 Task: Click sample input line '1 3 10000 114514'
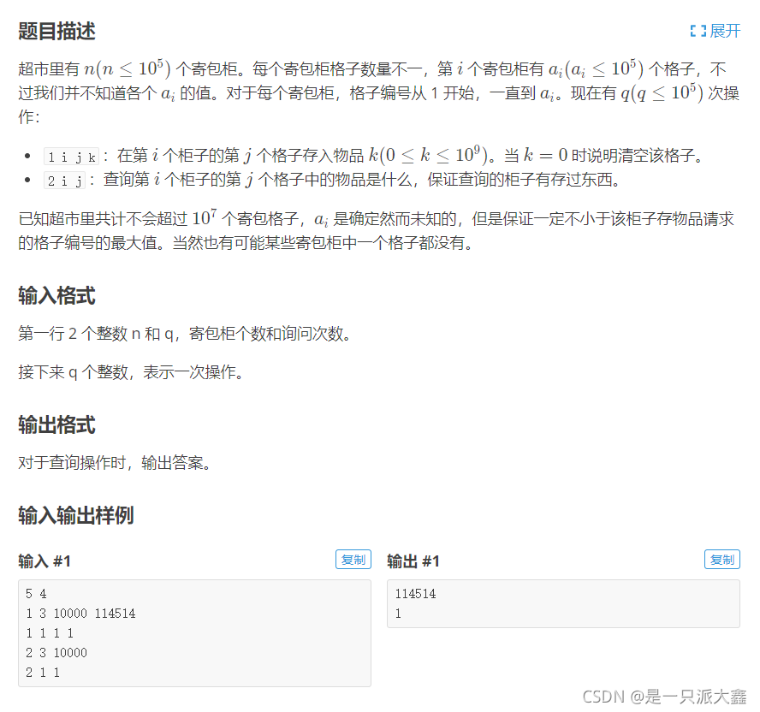pyautogui.click(x=80, y=614)
